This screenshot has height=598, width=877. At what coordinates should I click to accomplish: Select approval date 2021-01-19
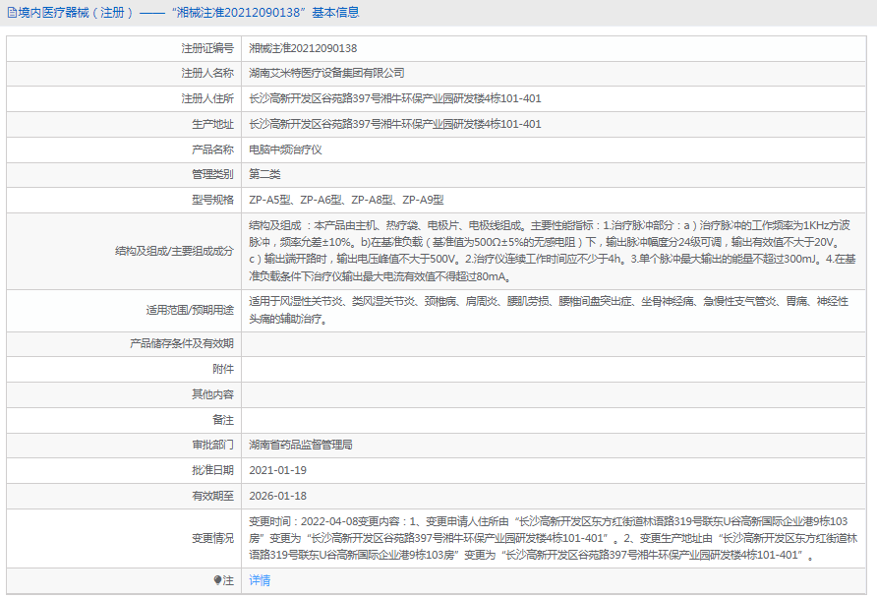[278, 470]
